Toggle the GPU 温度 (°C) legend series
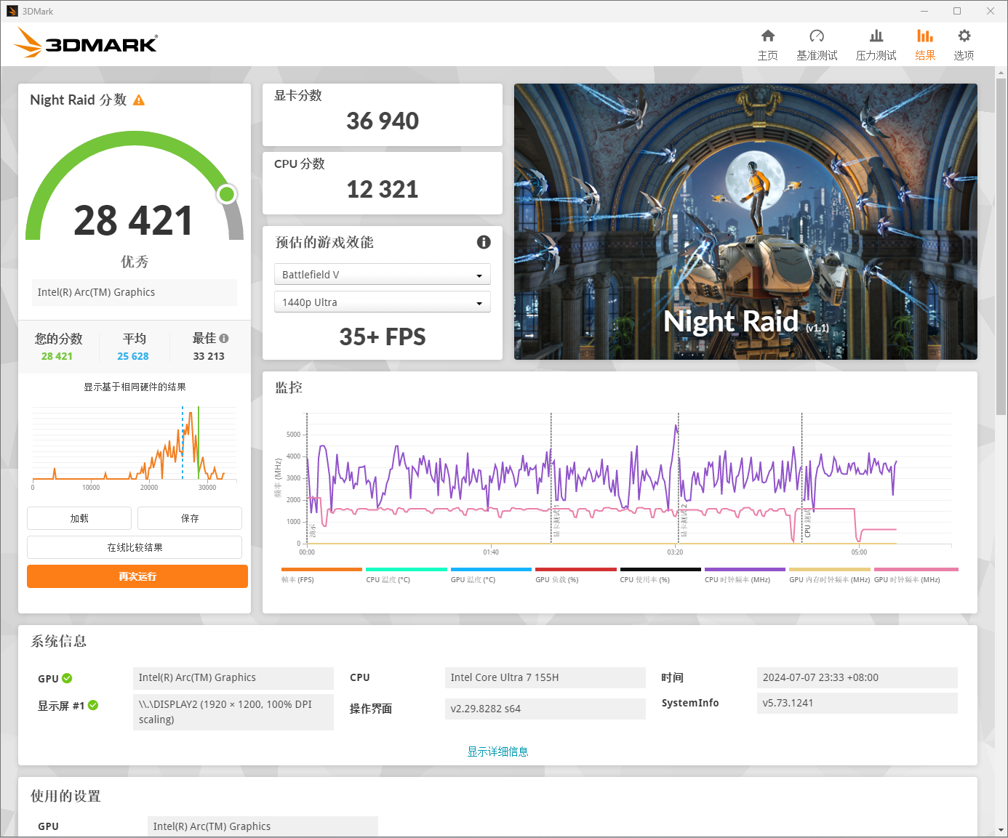This screenshot has height=838, width=1008. (x=491, y=576)
